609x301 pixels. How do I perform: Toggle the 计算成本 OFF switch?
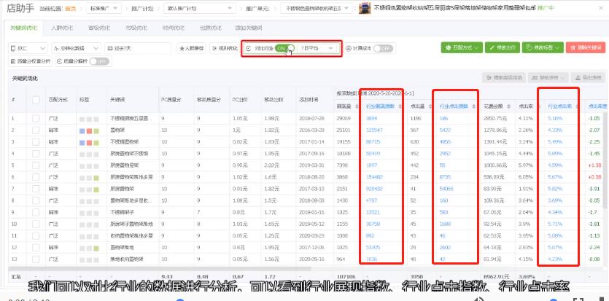pyautogui.click(x=383, y=49)
